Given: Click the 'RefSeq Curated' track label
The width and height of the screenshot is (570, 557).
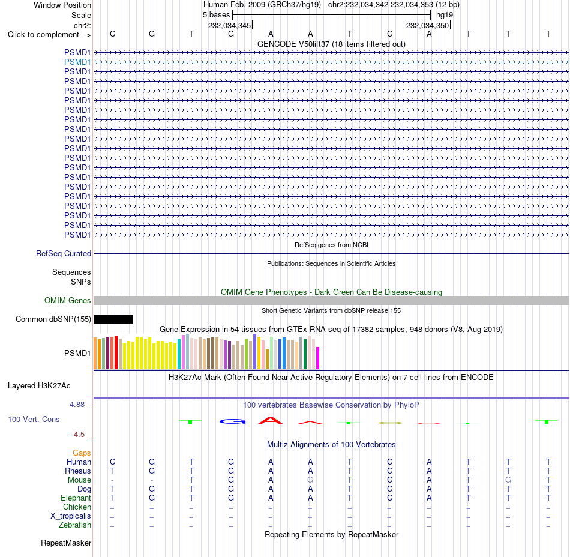Looking at the screenshot, I should coord(64,254).
